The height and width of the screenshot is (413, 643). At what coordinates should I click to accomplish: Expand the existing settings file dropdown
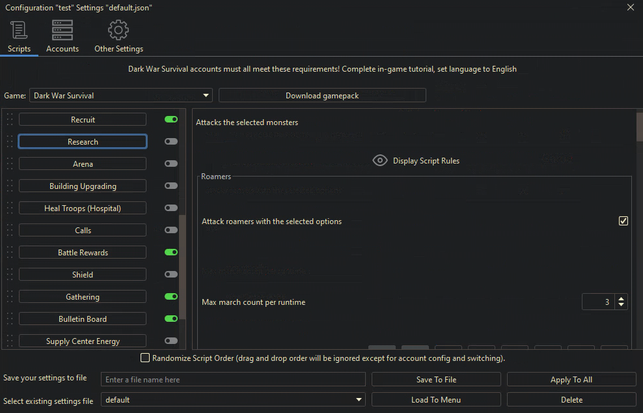click(x=233, y=400)
